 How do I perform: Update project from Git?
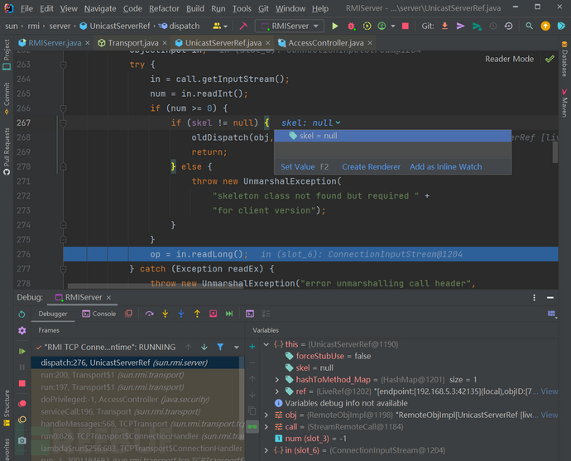pos(444,26)
